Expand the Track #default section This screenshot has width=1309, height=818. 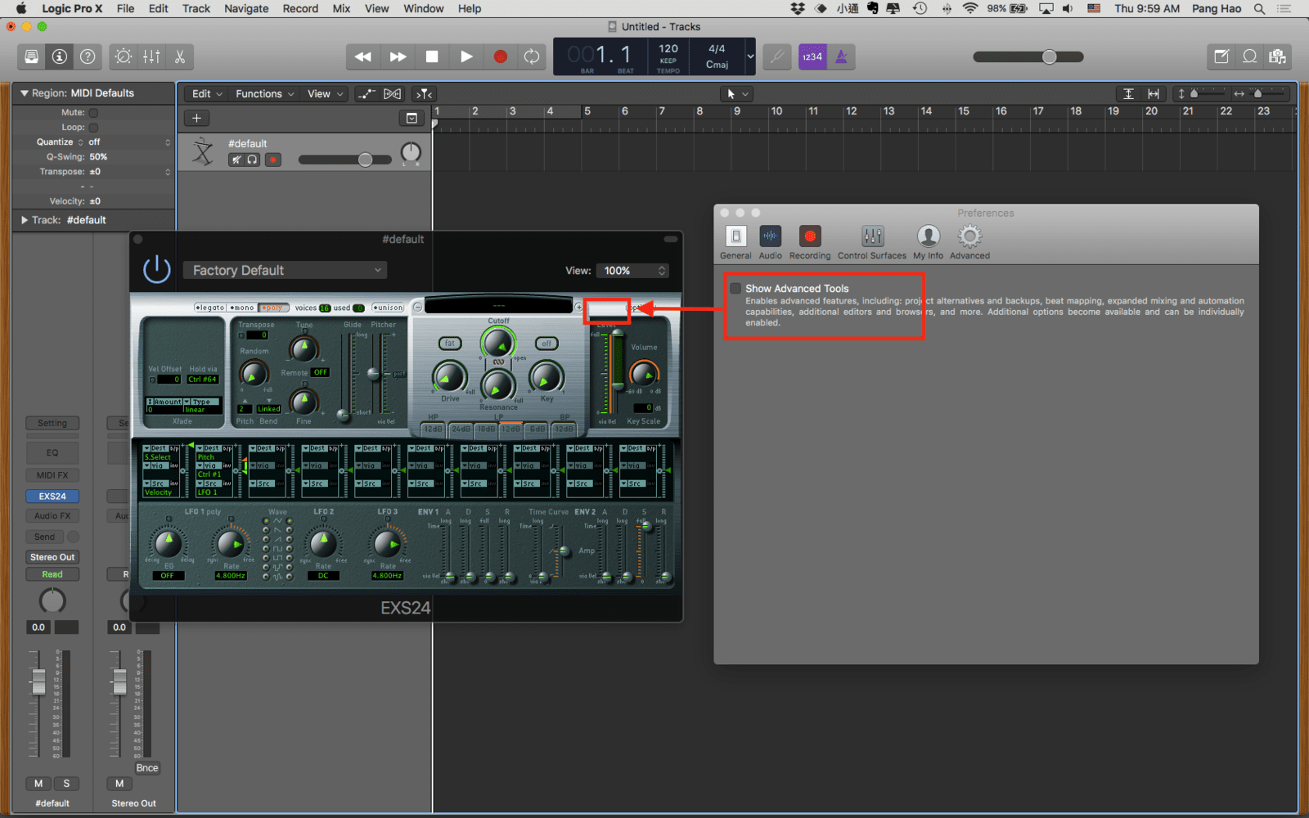25,220
